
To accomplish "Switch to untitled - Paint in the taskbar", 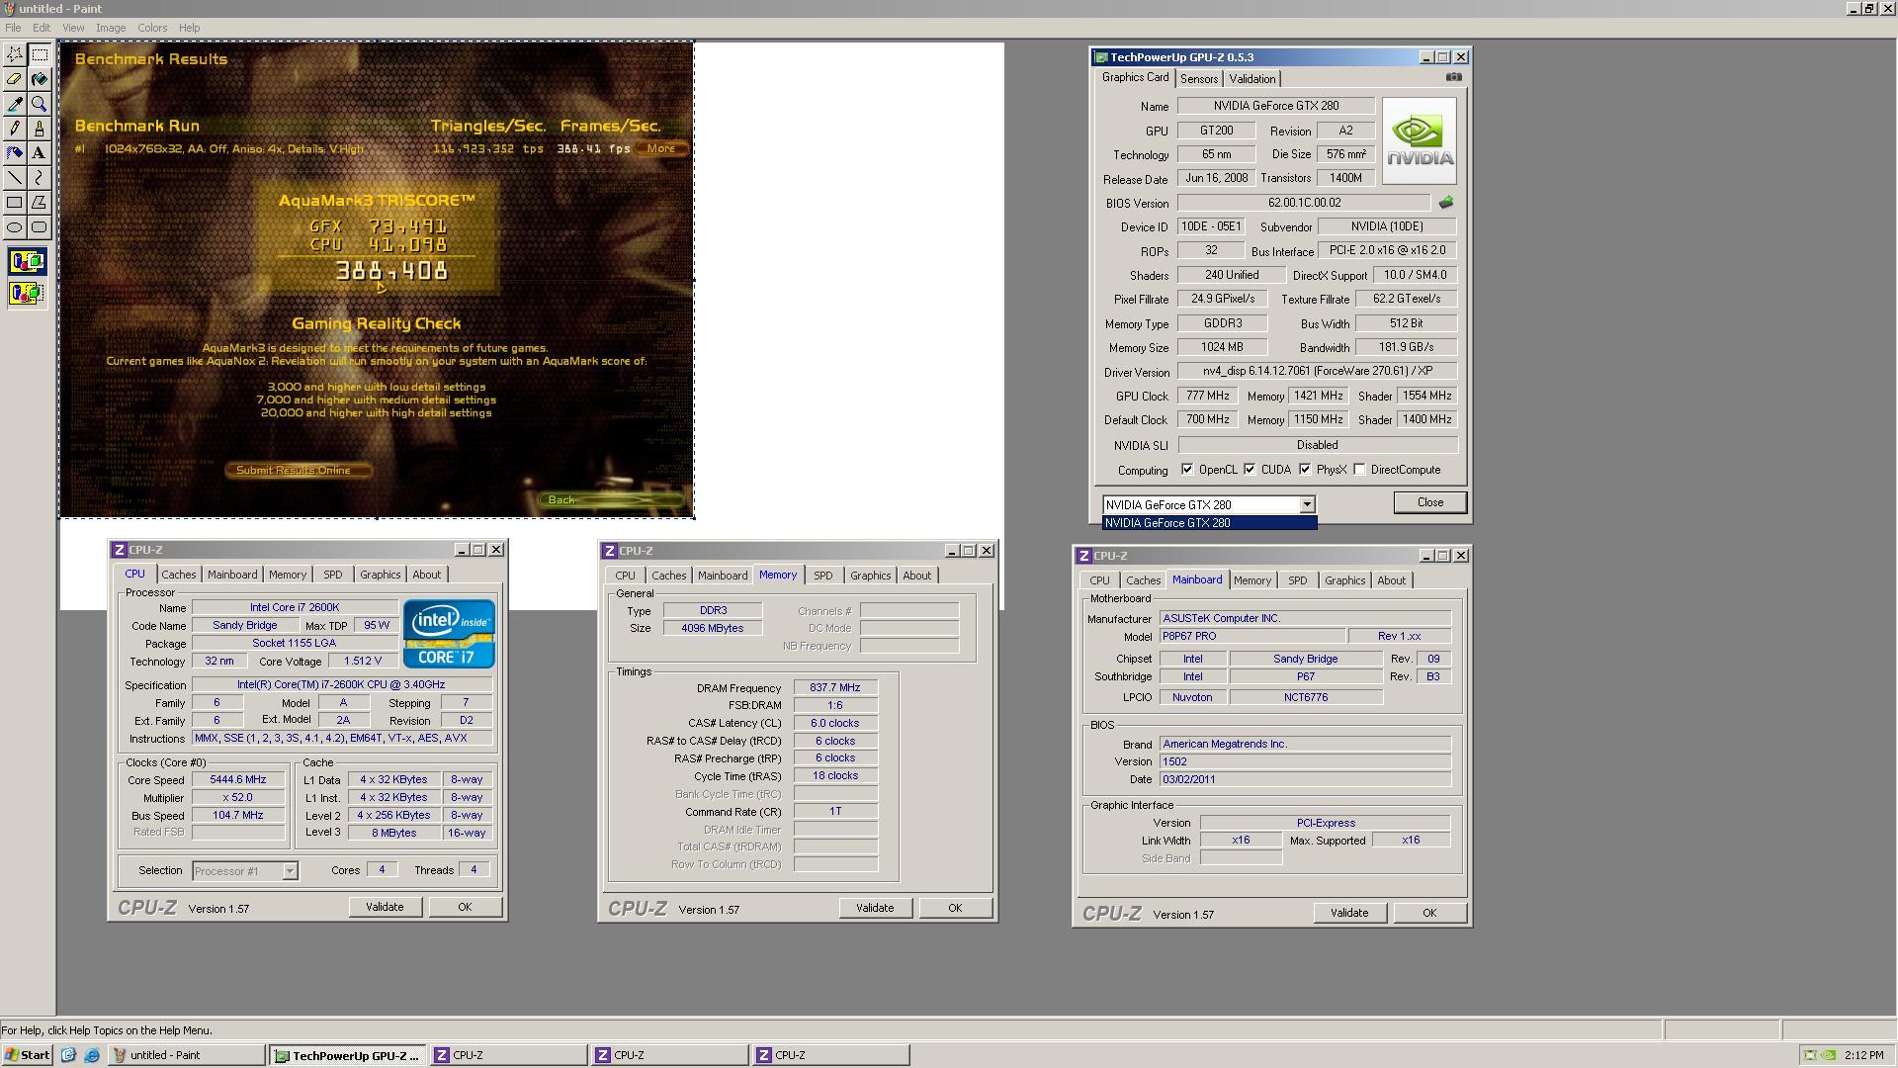I will tap(186, 1055).
